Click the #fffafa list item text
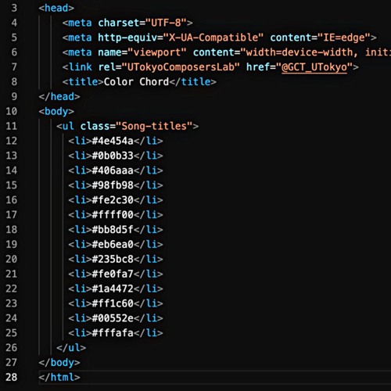 [113, 333]
